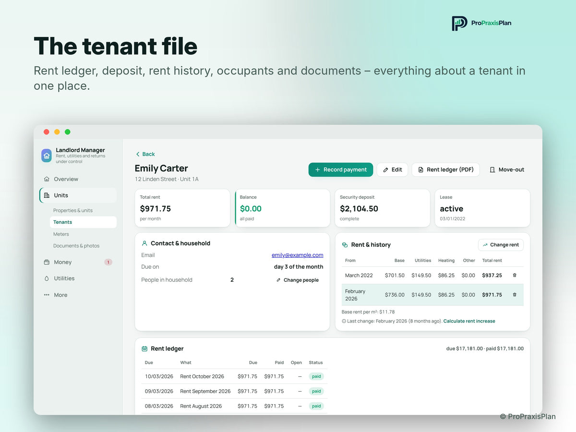Click the Total rent card
Image resolution: width=576 pixels, height=432 pixels.
(182, 208)
